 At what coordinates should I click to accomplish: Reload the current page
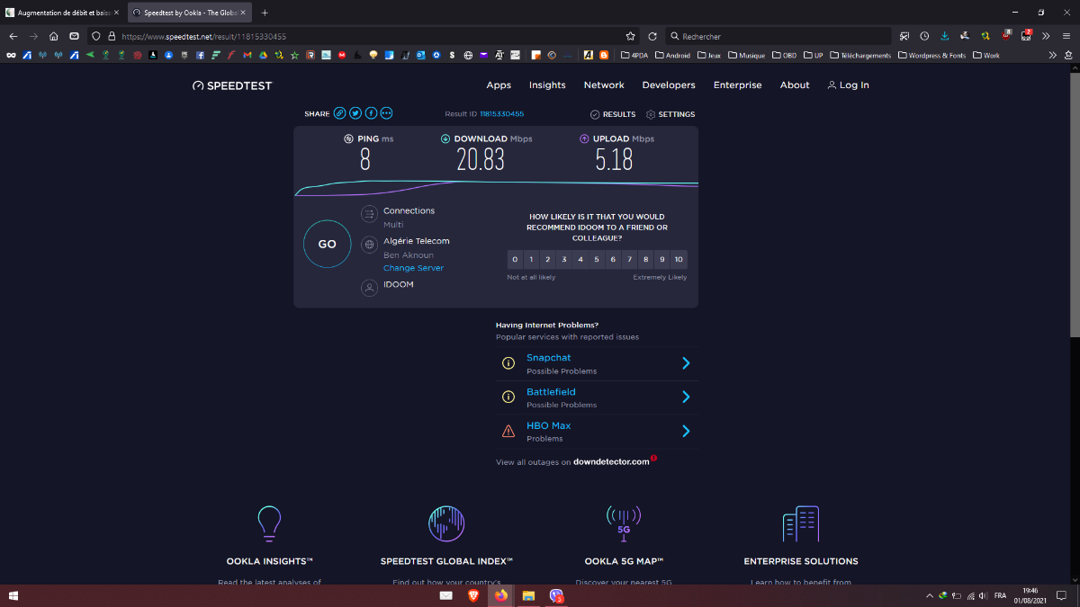[x=652, y=36]
